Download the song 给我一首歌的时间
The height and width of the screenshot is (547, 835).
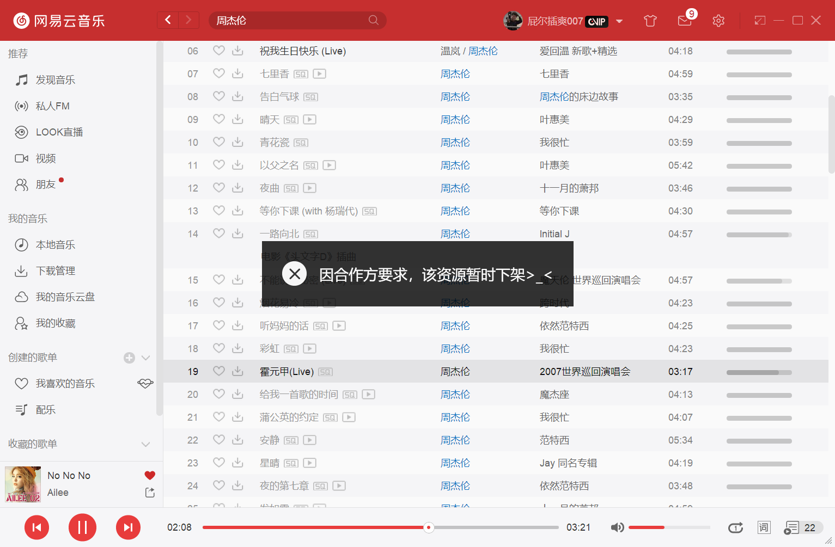[x=237, y=394]
